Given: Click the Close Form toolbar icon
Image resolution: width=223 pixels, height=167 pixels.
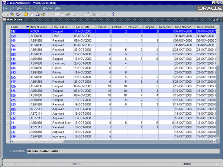Looking at the screenshot, I should coord(43,14).
